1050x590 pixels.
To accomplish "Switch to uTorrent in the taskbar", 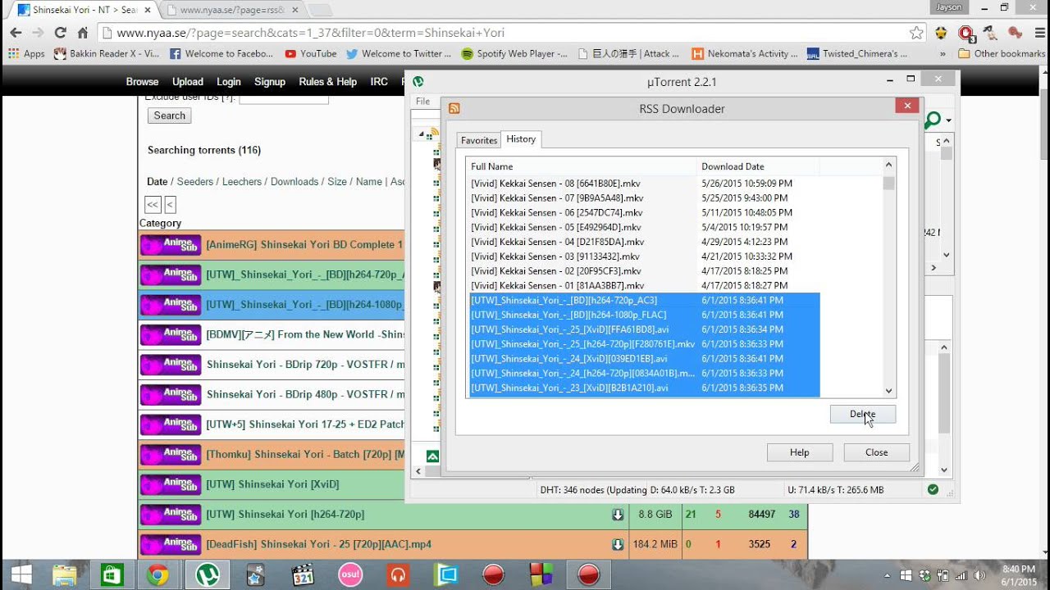I will point(207,575).
